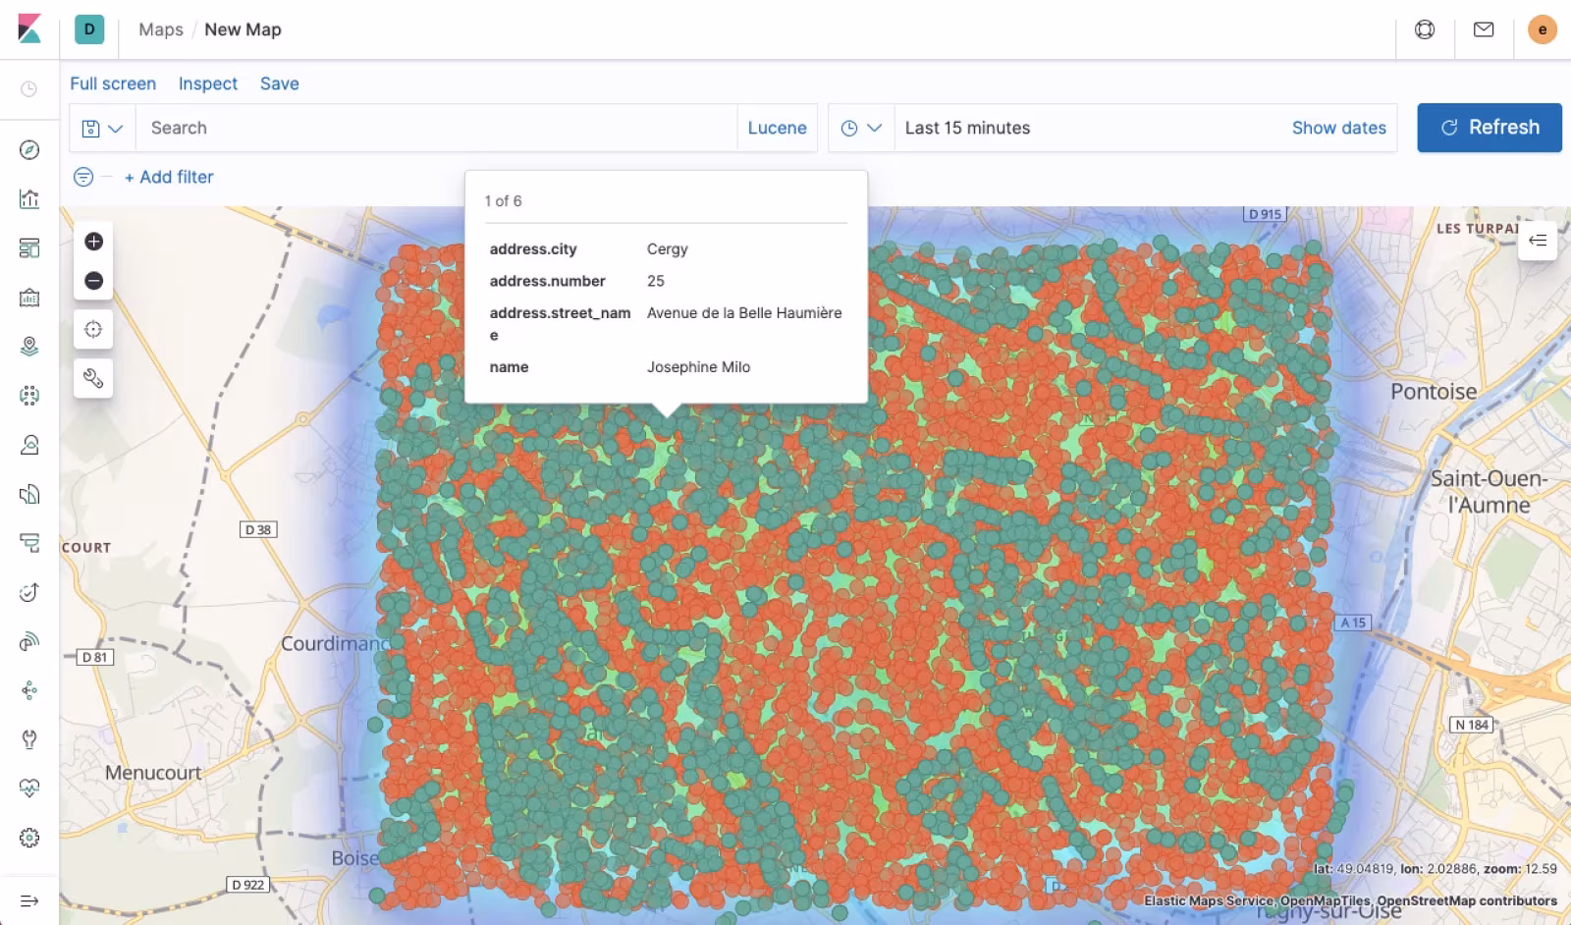Zoom out using the minus button on map
1571x925 pixels.
(x=93, y=280)
